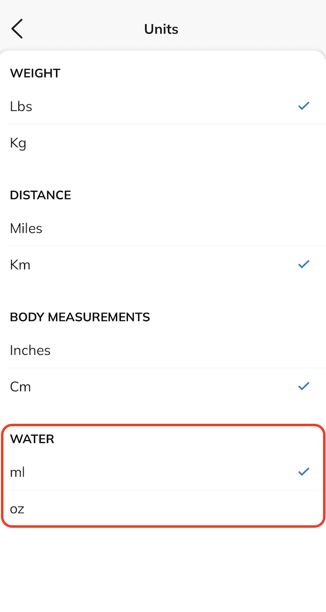Click the blue checkmark beside Cm
The width and height of the screenshot is (326, 612).
coord(304,386)
